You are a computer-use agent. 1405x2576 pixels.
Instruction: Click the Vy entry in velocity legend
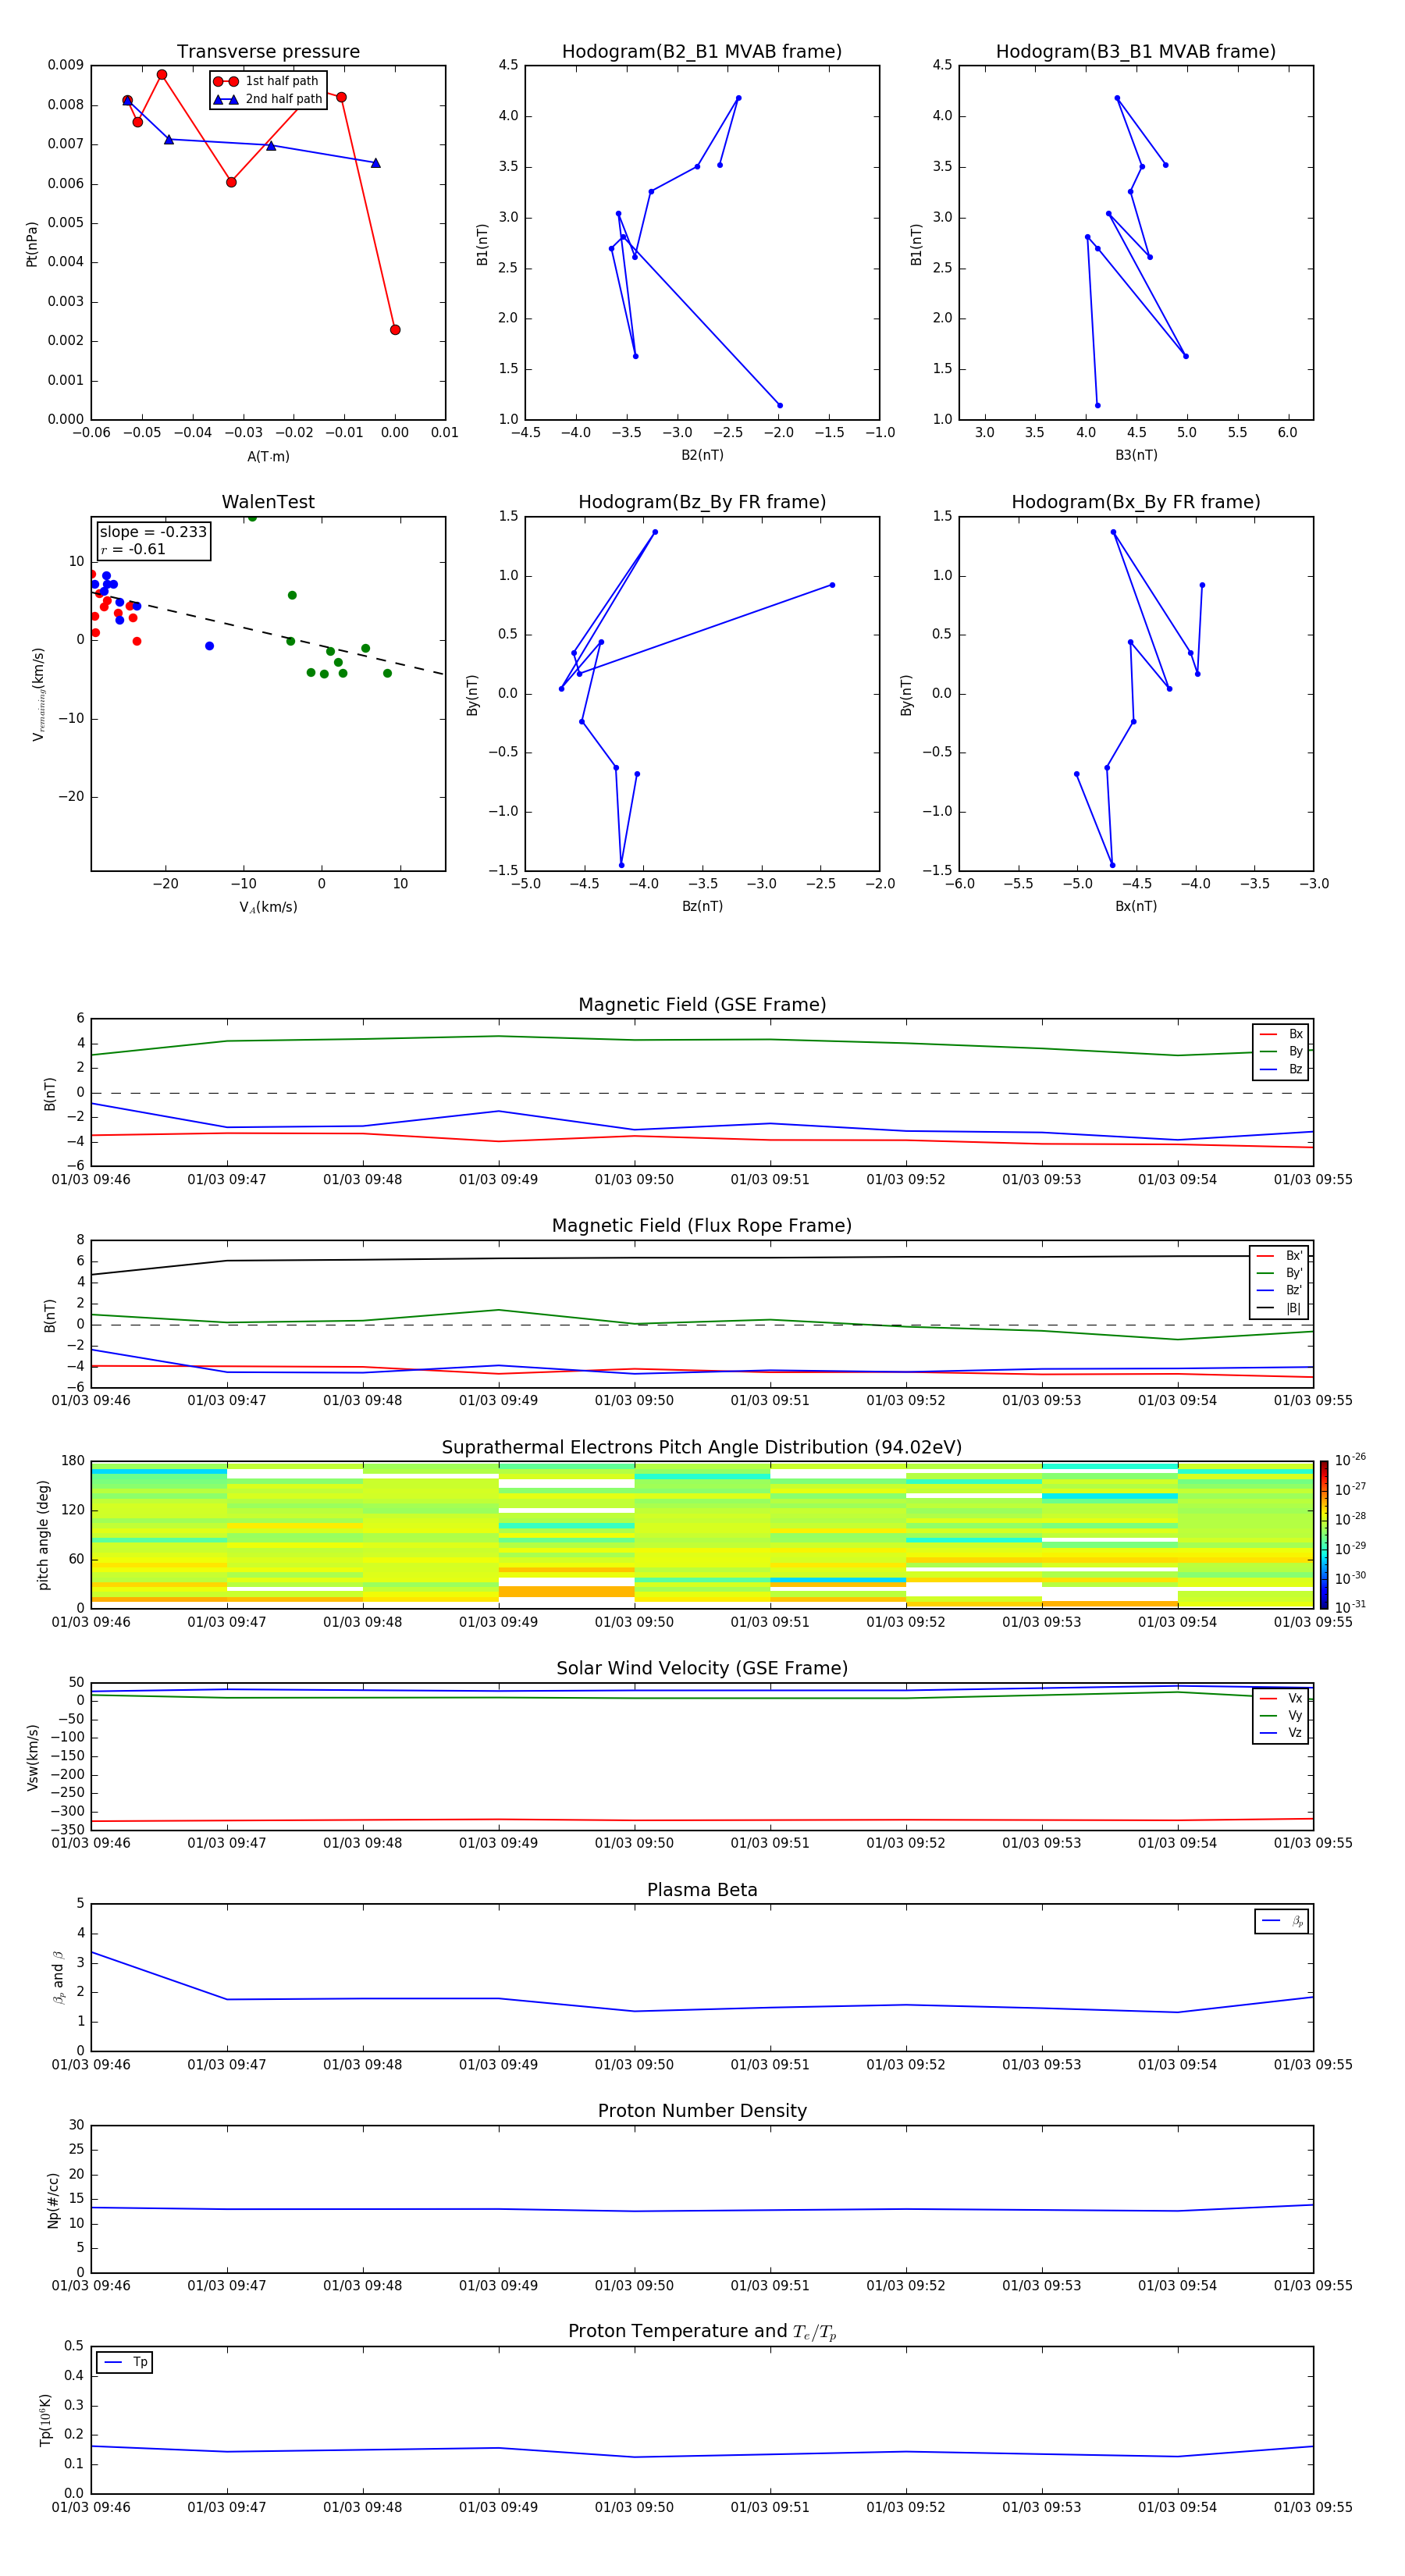[1281, 1716]
